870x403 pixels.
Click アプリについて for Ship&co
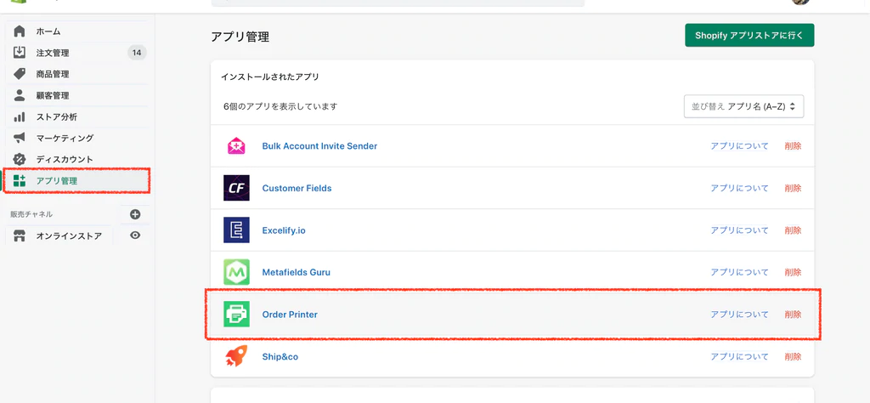[740, 356]
